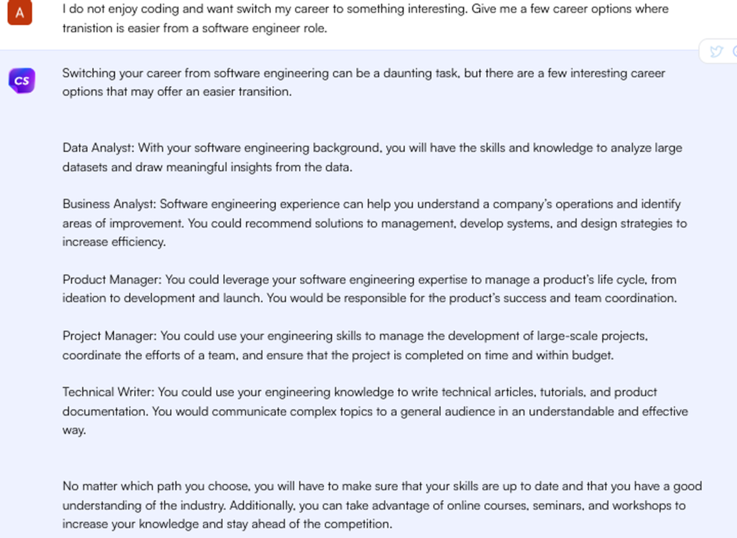Click the avatar next to the career question
Screen dimensions: 737x538
click(20, 13)
